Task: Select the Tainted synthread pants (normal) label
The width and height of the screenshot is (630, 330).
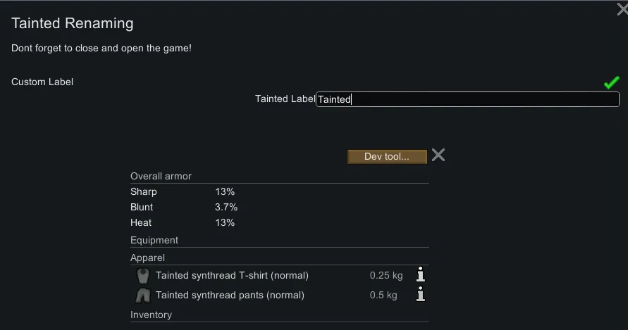Action: click(x=230, y=295)
